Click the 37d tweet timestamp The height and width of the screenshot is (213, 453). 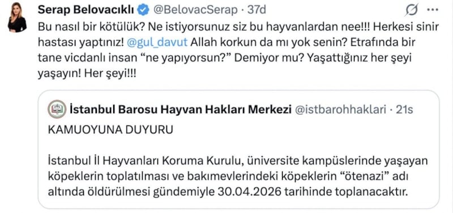point(257,10)
